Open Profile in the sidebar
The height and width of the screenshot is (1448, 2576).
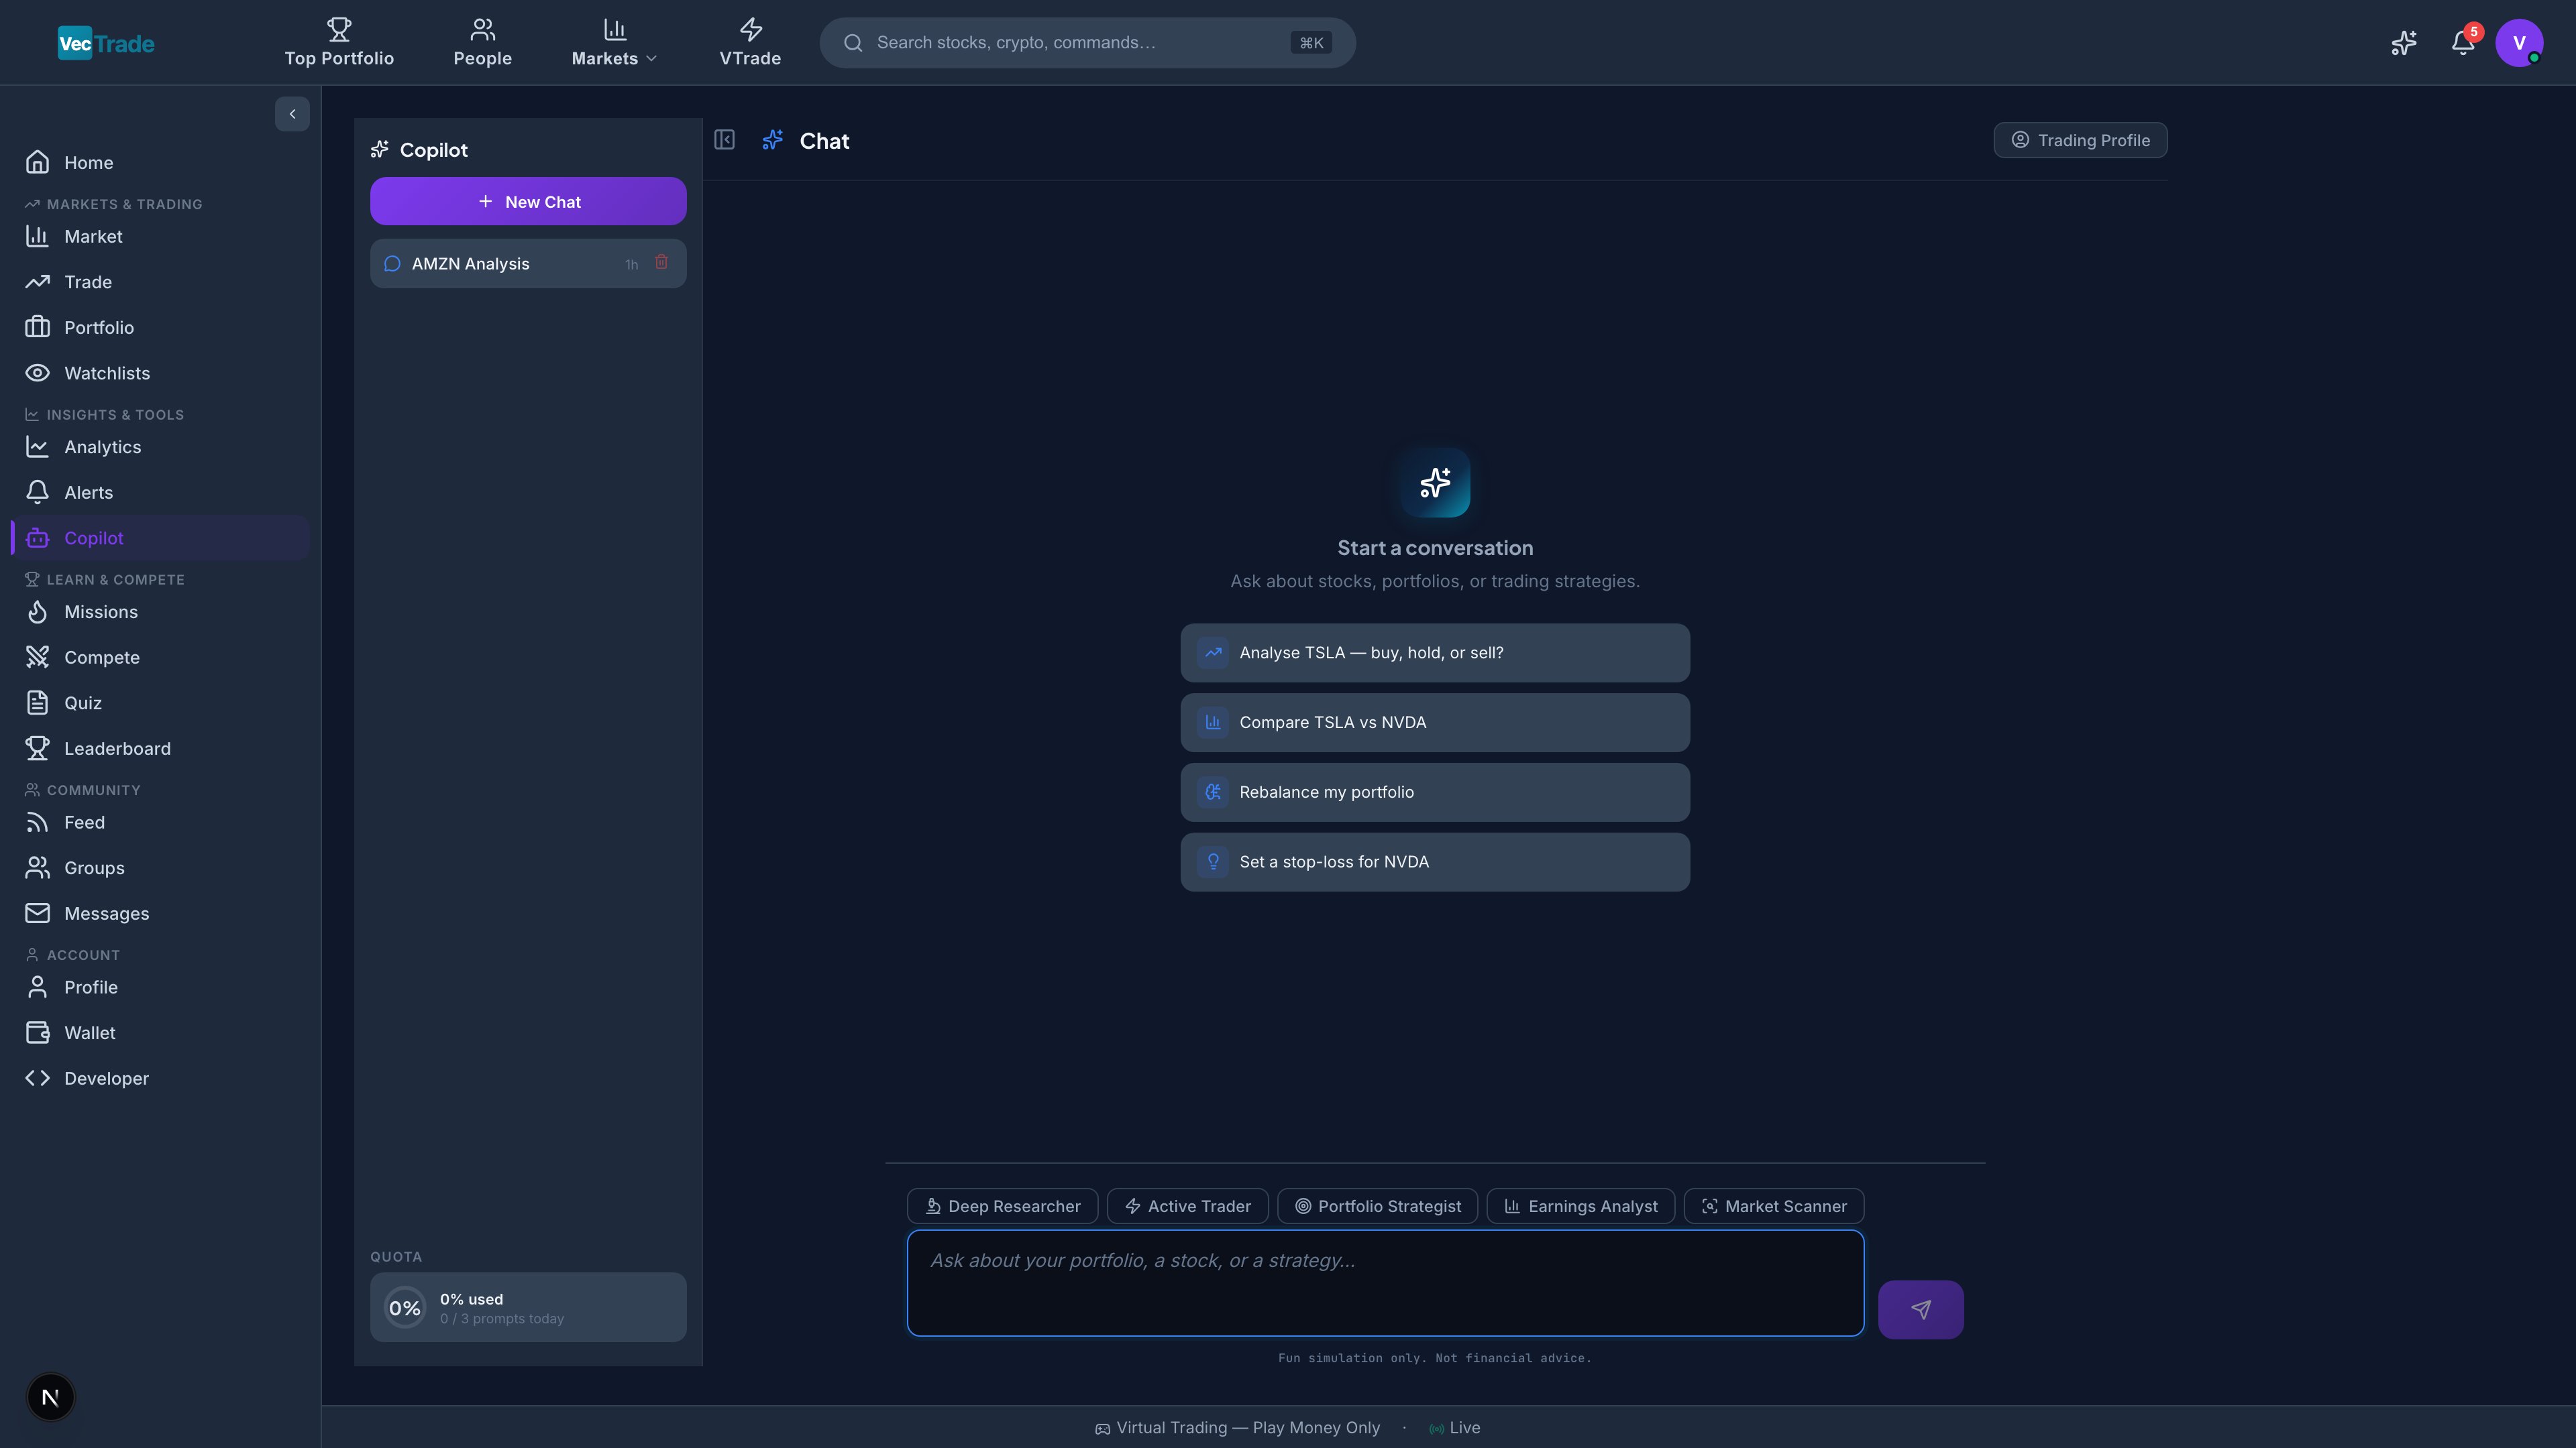tap(160, 988)
